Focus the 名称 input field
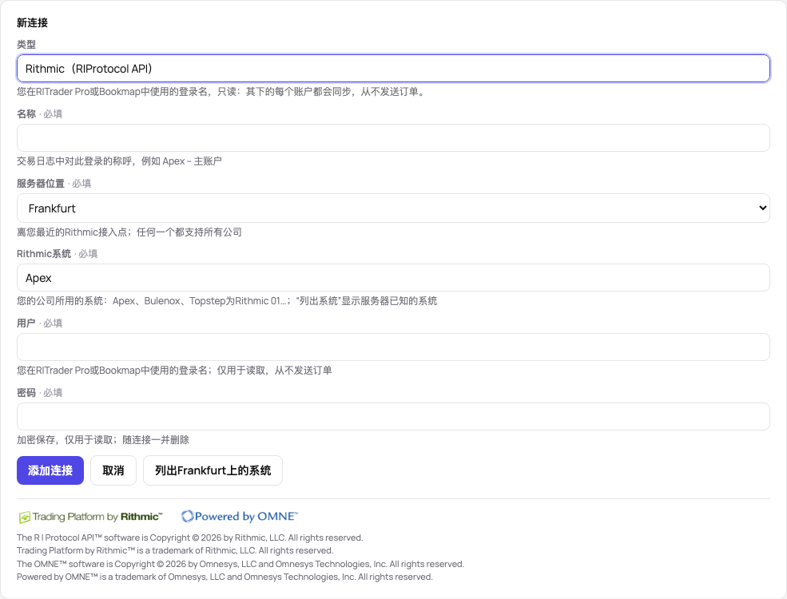Screen dimensions: 787x599 tap(393, 138)
